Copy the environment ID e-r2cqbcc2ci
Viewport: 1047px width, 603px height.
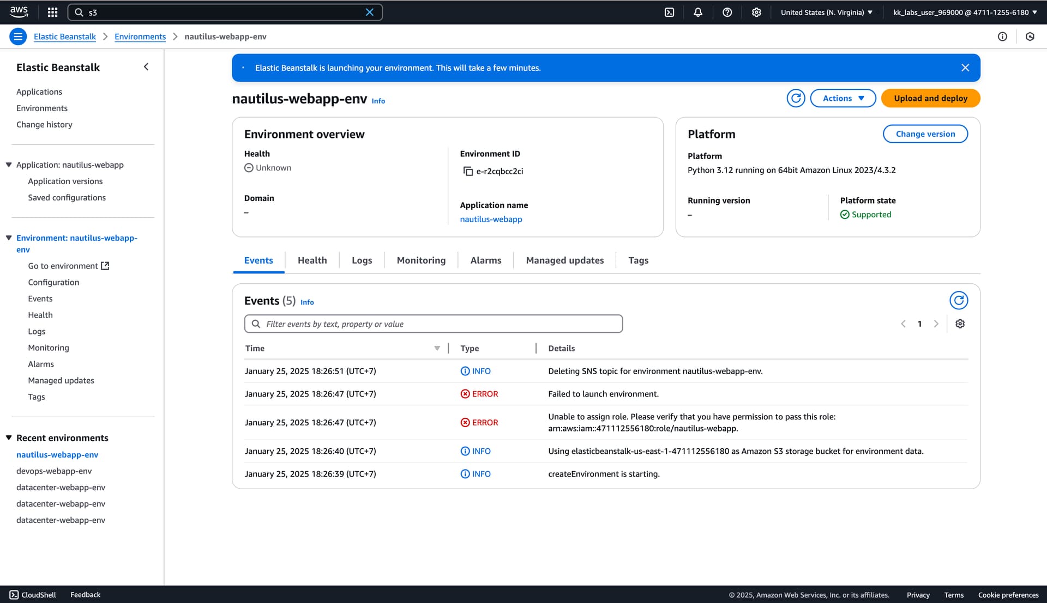(x=468, y=171)
